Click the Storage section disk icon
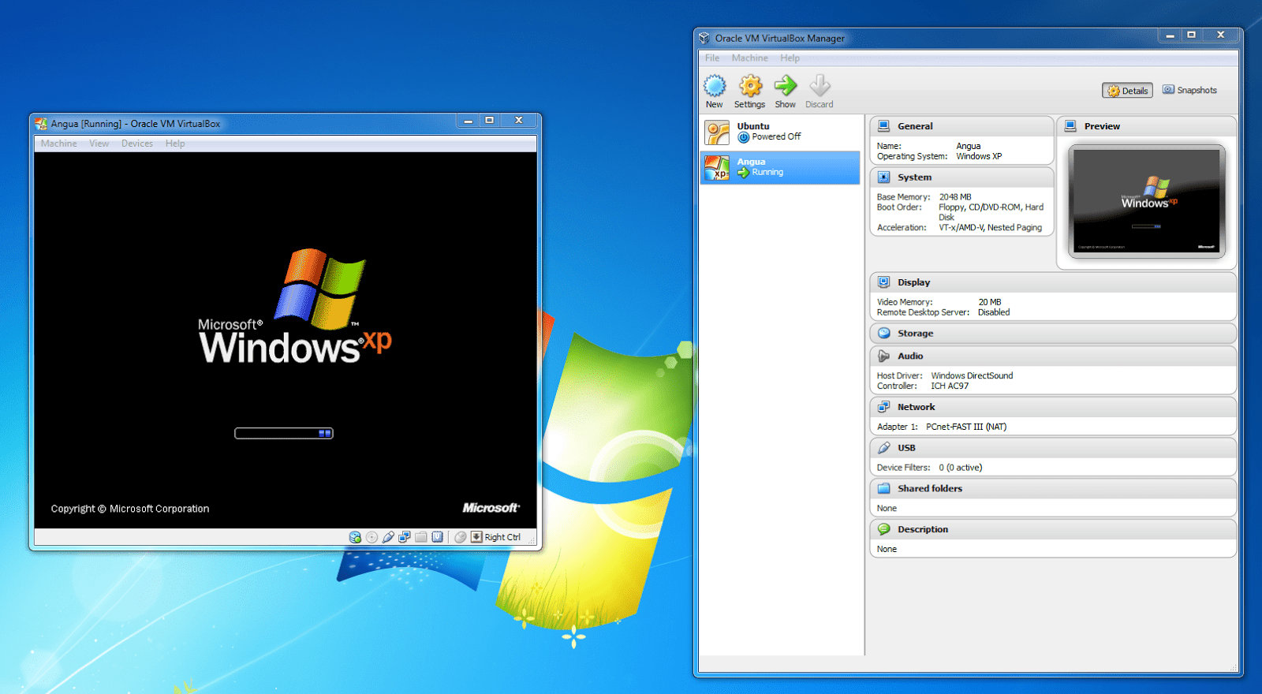Viewport: 1262px width, 694px height. pos(884,334)
